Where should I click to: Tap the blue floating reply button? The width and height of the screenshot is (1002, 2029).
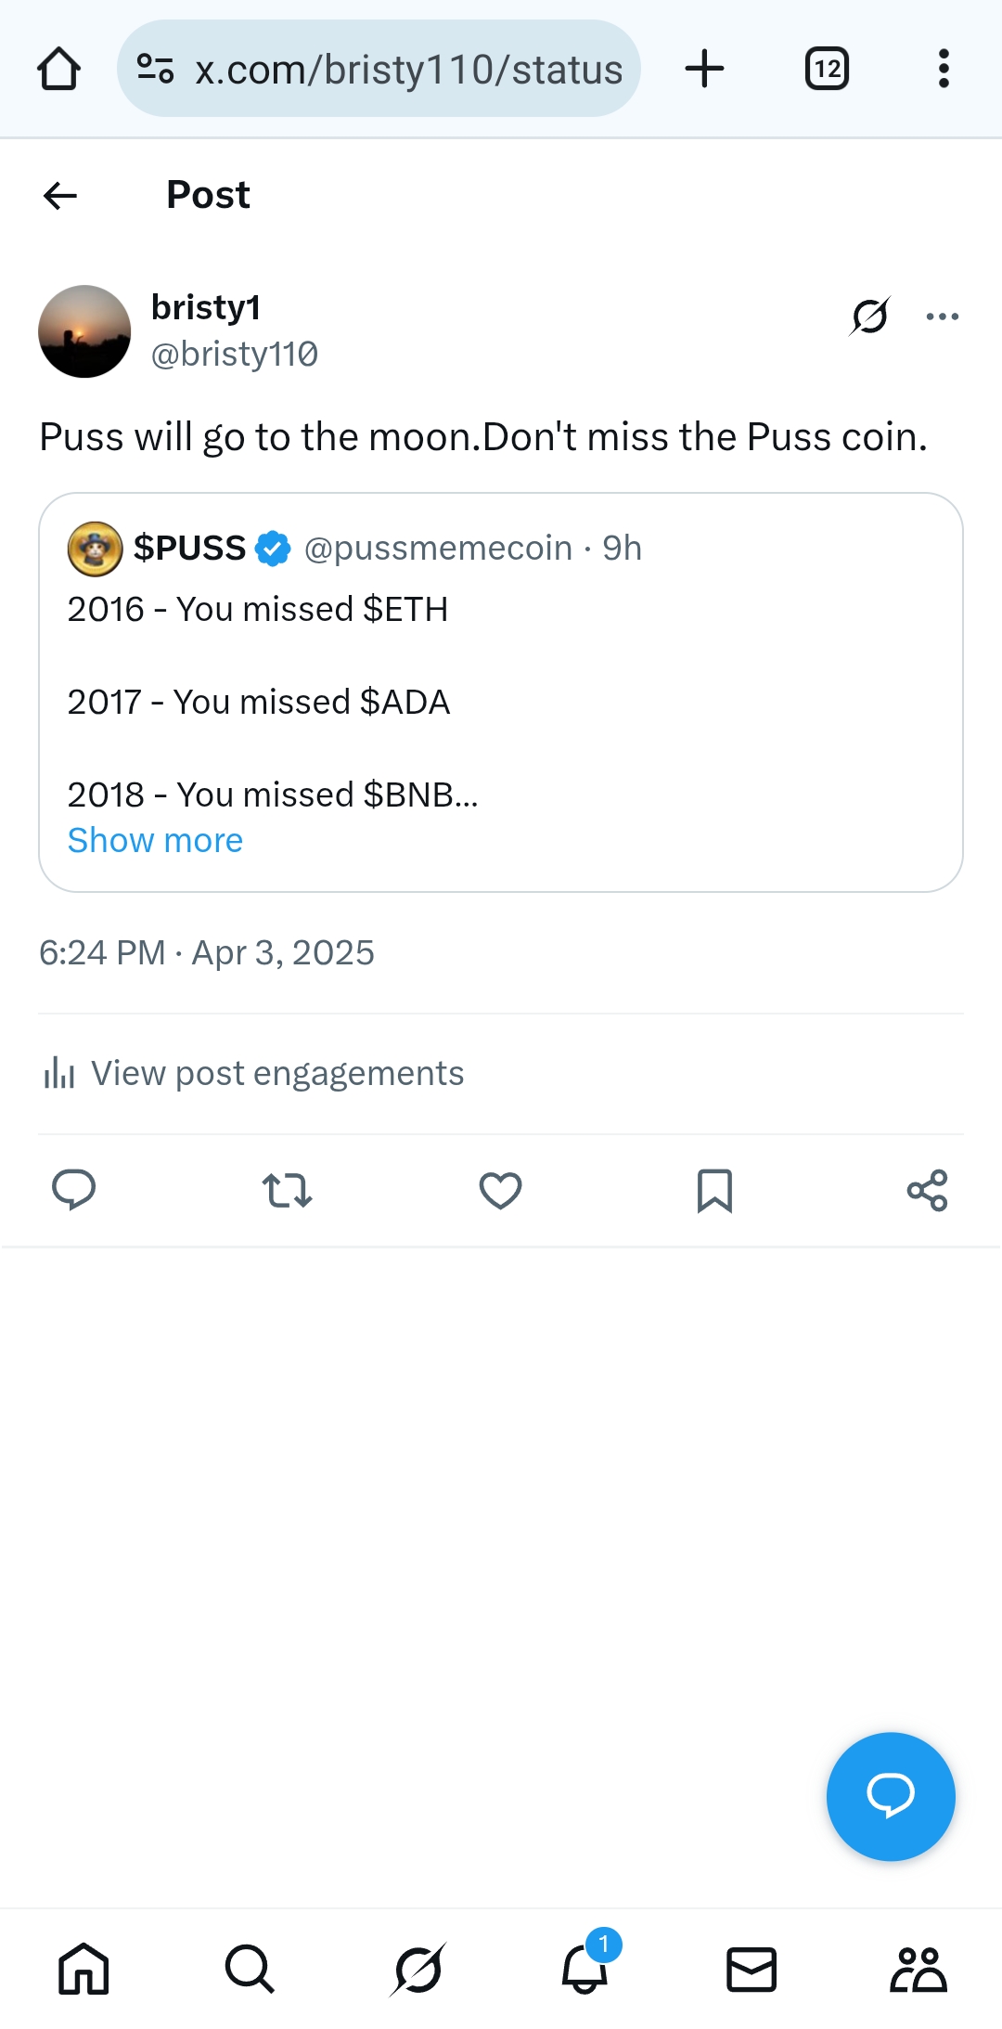(x=890, y=1796)
